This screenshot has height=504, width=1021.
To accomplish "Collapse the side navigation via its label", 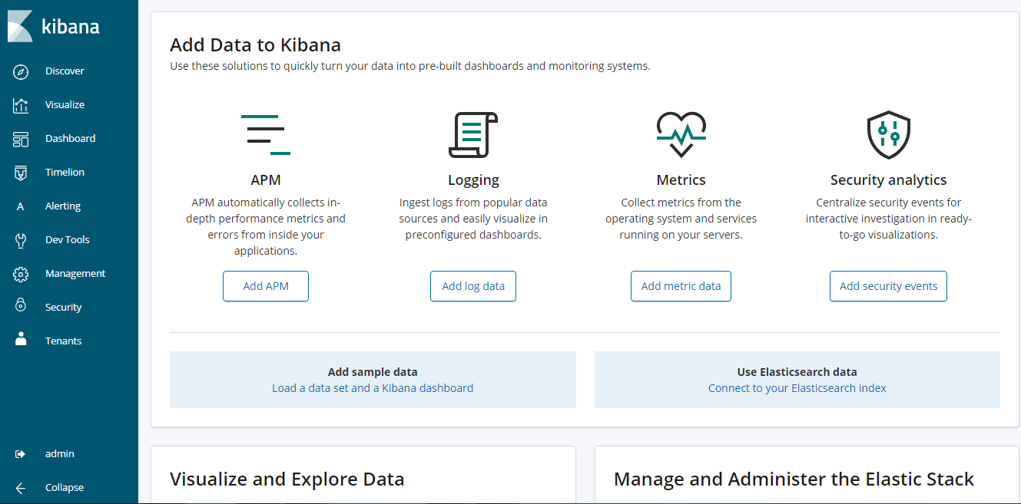I will click(x=65, y=488).
